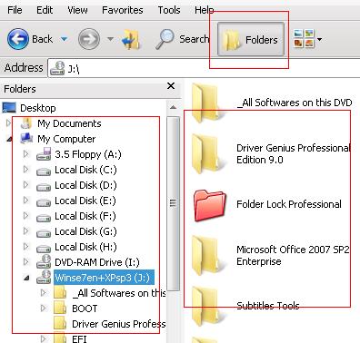Screen dimensions: 360x343
Task: Expand the BOOT folder tree node
Action: point(44,309)
